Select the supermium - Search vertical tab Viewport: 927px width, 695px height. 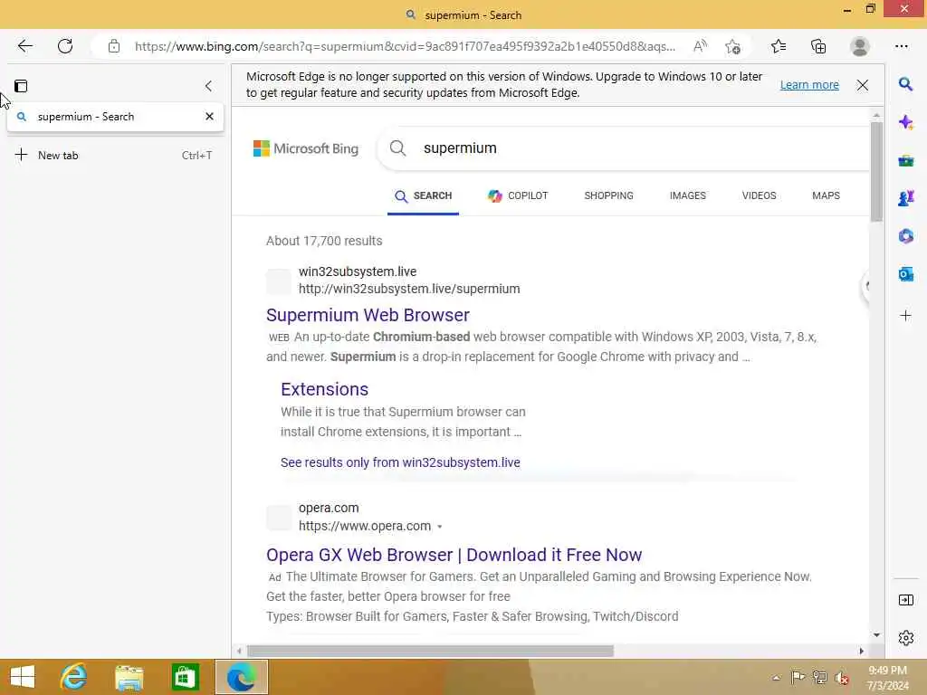pos(115,117)
